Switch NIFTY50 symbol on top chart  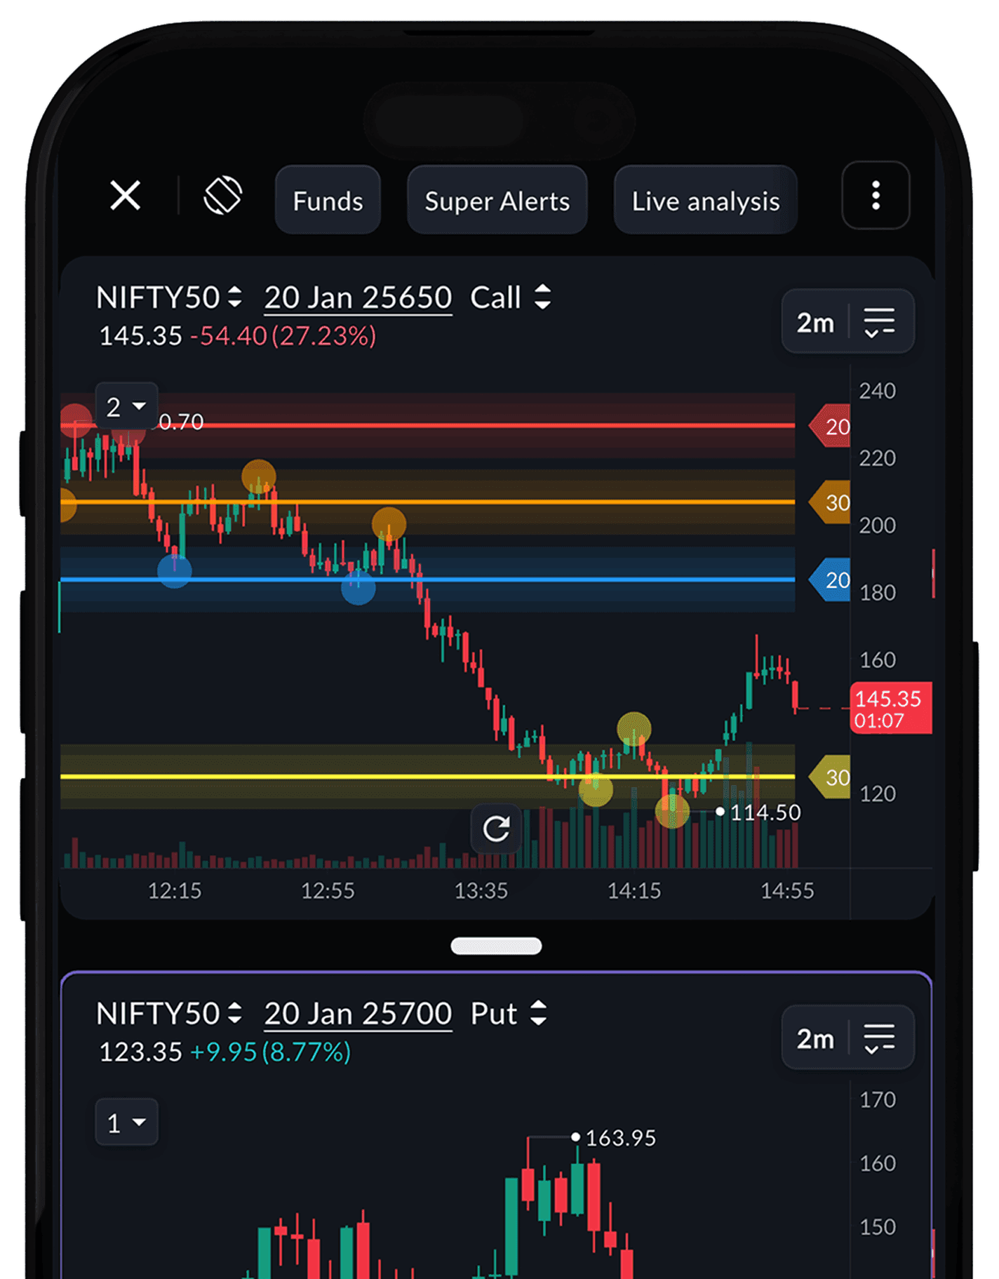pos(169,297)
